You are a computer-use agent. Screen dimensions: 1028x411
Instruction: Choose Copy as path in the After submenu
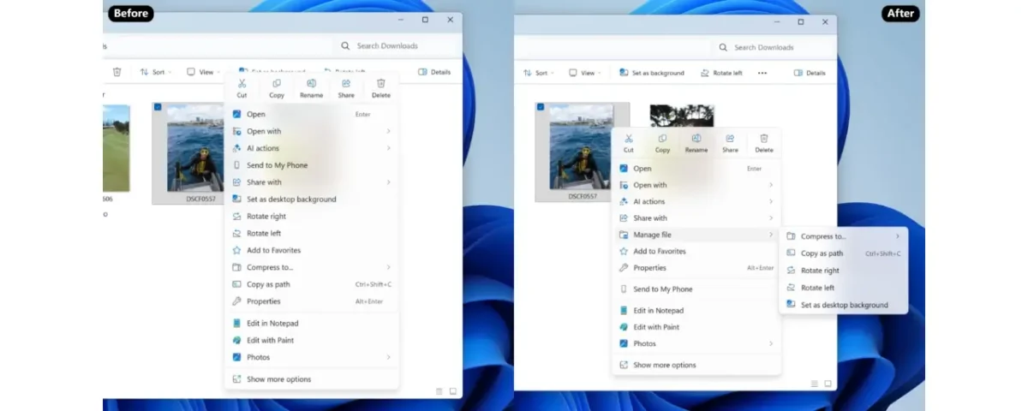point(844,253)
